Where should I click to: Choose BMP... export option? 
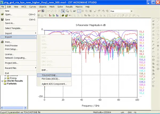pyautogui.click(x=54, y=70)
